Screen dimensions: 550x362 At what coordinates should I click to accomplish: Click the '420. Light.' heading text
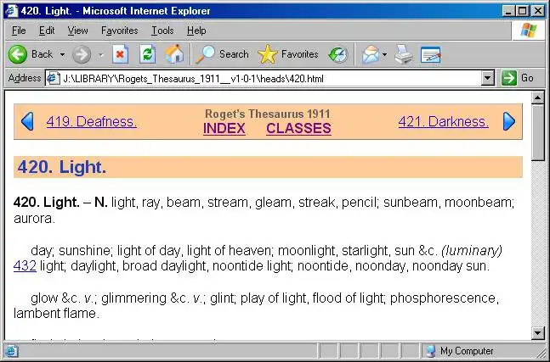coord(62,167)
